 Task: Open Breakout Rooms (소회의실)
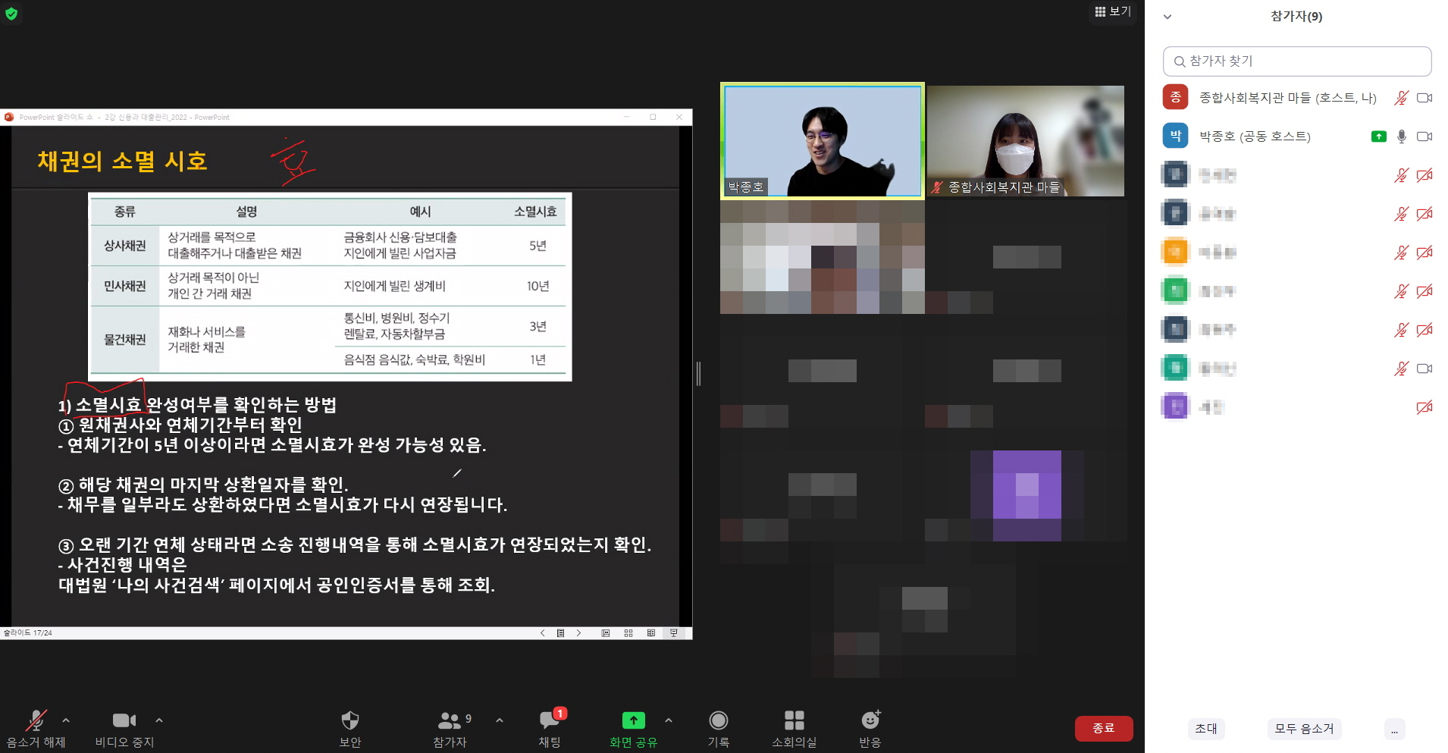click(794, 720)
